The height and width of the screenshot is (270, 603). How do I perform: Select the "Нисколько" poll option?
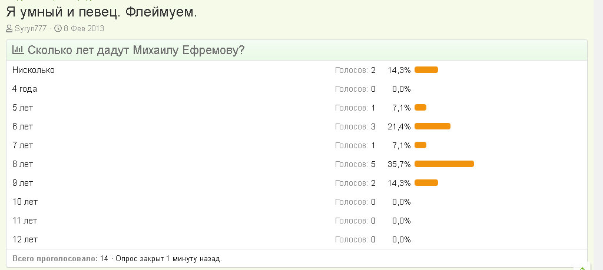tap(34, 70)
